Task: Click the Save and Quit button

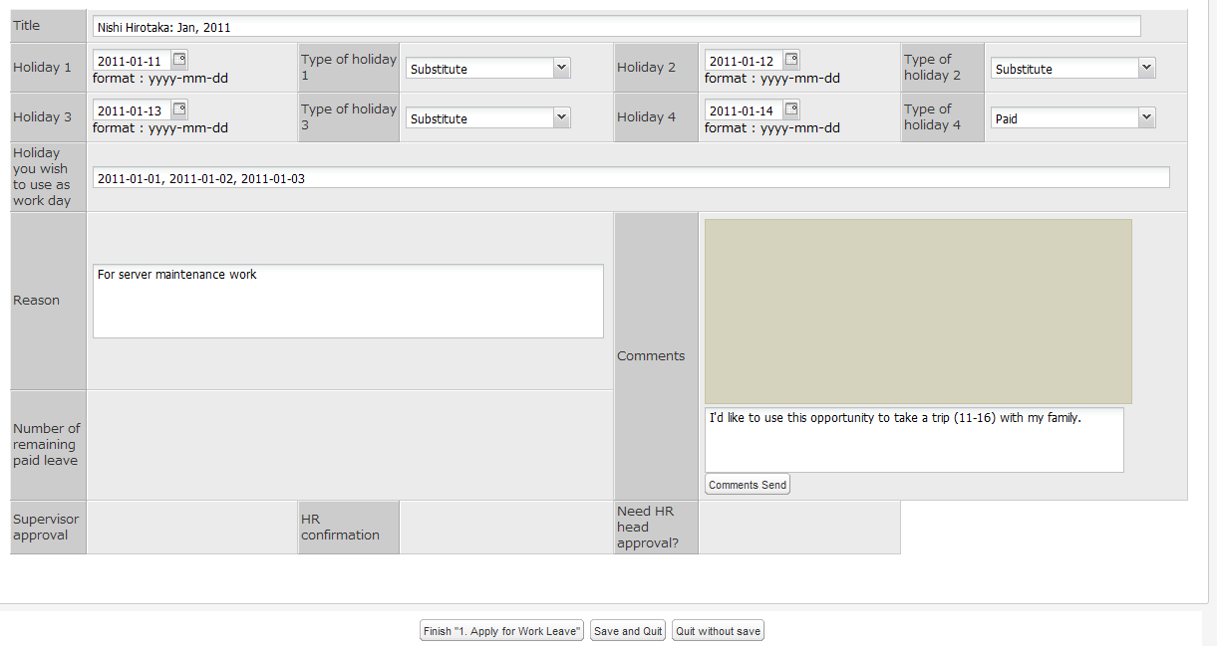Action: coord(627,630)
